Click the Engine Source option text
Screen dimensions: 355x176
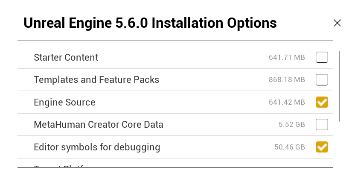point(64,103)
